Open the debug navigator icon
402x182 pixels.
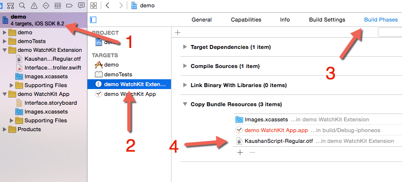click(x=57, y=5)
